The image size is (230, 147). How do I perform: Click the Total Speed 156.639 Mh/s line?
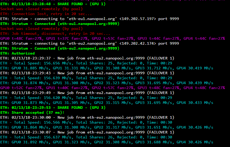(86, 78)
